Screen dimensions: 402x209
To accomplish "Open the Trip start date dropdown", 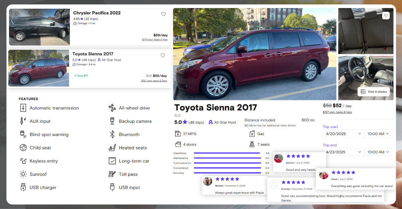I will (343, 134).
